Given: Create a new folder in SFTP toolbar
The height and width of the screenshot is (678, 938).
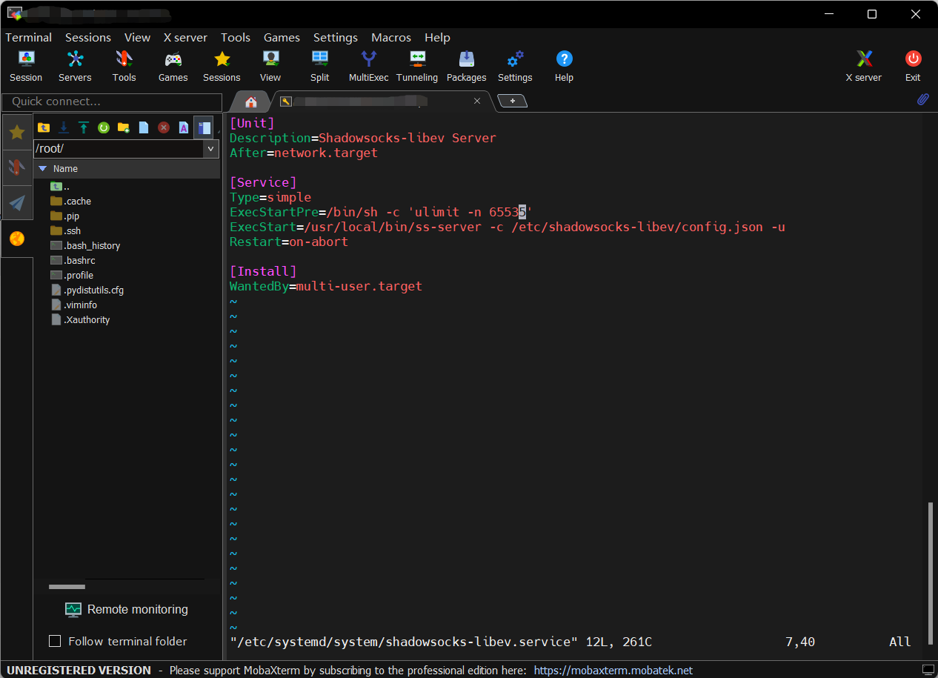Looking at the screenshot, I should [x=124, y=127].
